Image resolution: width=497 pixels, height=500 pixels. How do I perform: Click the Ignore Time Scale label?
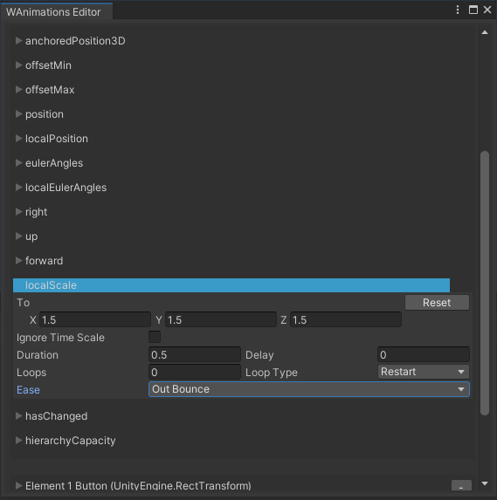point(60,338)
